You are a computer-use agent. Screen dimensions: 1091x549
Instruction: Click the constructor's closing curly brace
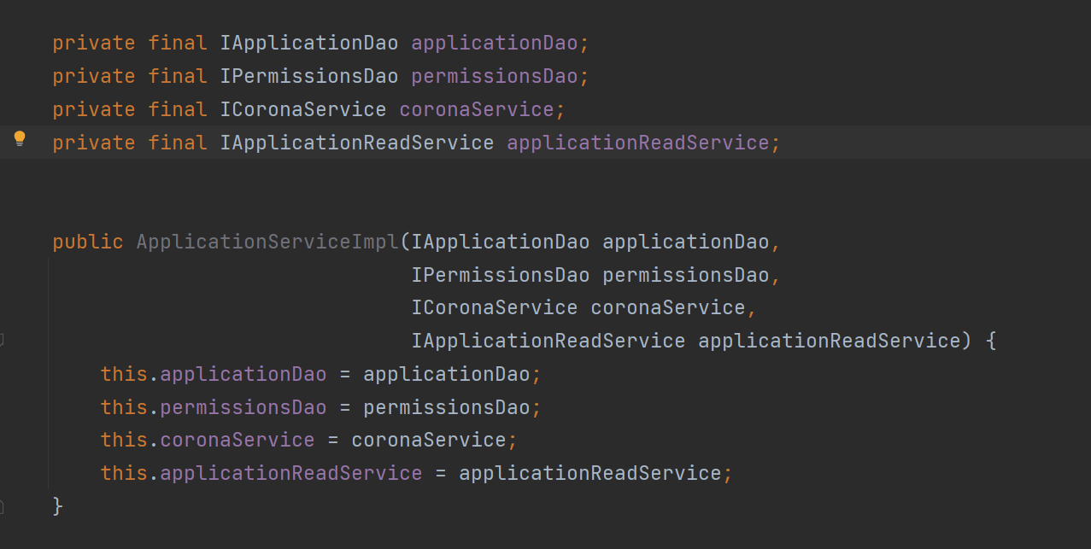(x=58, y=506)
